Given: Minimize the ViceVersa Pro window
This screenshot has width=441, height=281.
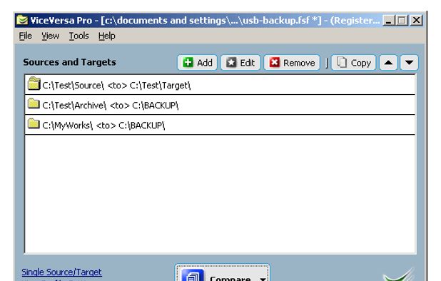Looking at the screenshot, I should 389,20.
